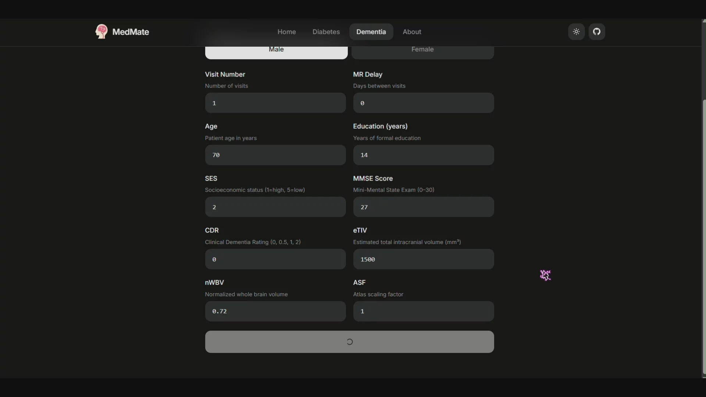The width and height of the screenshot is (706, 397).
Task: Click the MR Delay input field
Action: (423, 103)
